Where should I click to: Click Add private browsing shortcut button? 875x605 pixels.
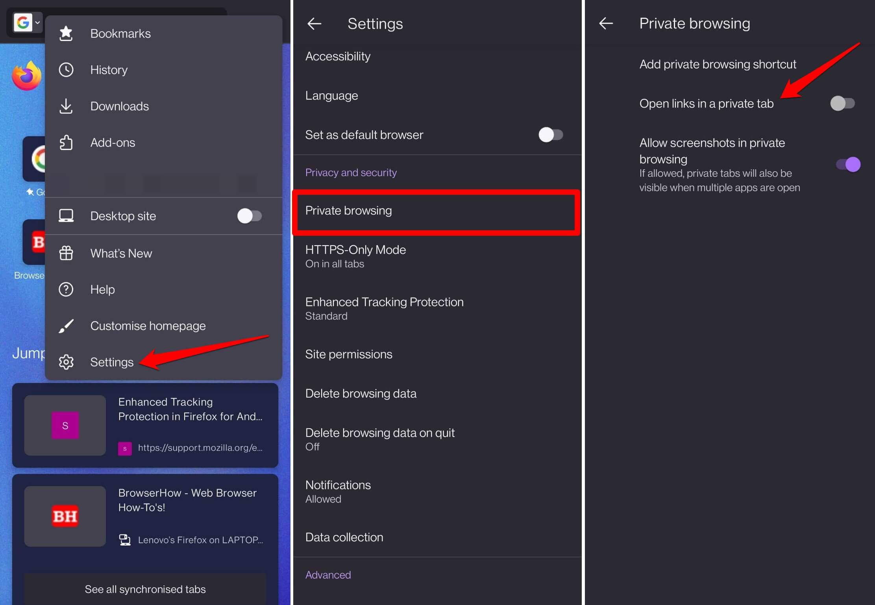[718, 64]
